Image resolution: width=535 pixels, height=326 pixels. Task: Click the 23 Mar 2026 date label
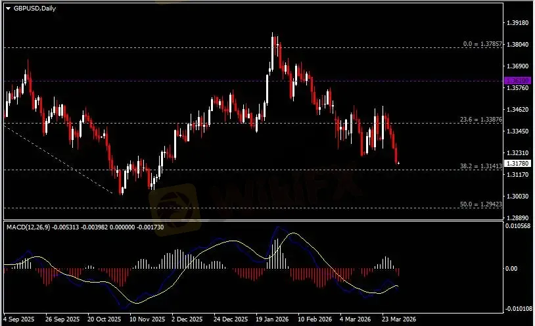coord(399,319)
